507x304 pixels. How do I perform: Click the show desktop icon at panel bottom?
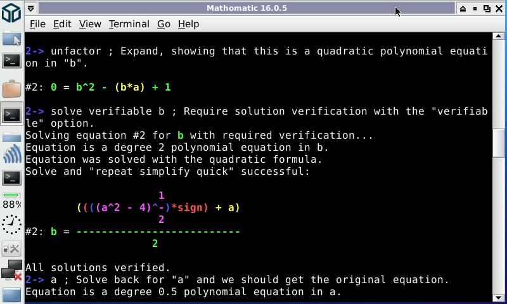point(11,294)
